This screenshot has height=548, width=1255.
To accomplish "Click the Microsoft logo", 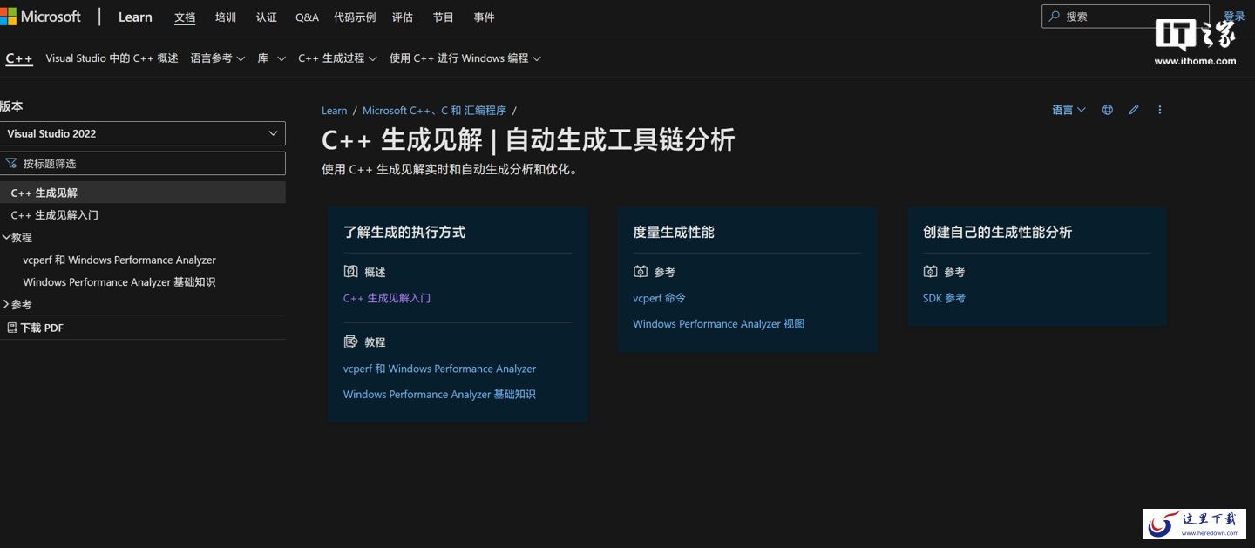I will coord(40,17).
